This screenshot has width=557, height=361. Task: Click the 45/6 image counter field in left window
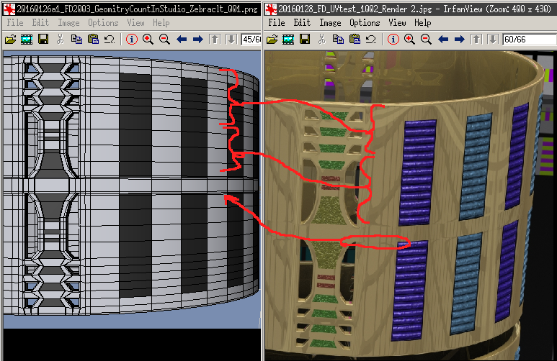[x=251, y=39]
